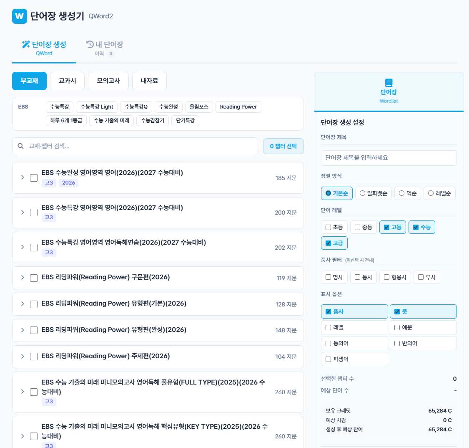This screenshot has height=448, width=469.
Task: Filter by 수능감잡기 tag
Action: click(153, 121)
